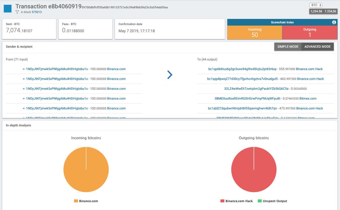The height and width of the screenshot is (210, 340).
Task: Toggle Binance.com legend in Incoming chart
Action: click(x=86, y=201)
